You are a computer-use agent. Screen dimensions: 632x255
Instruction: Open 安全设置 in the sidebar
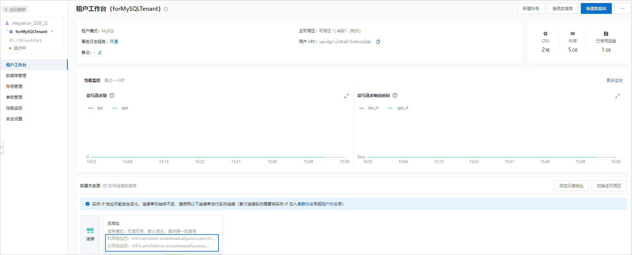pos(34,119)
